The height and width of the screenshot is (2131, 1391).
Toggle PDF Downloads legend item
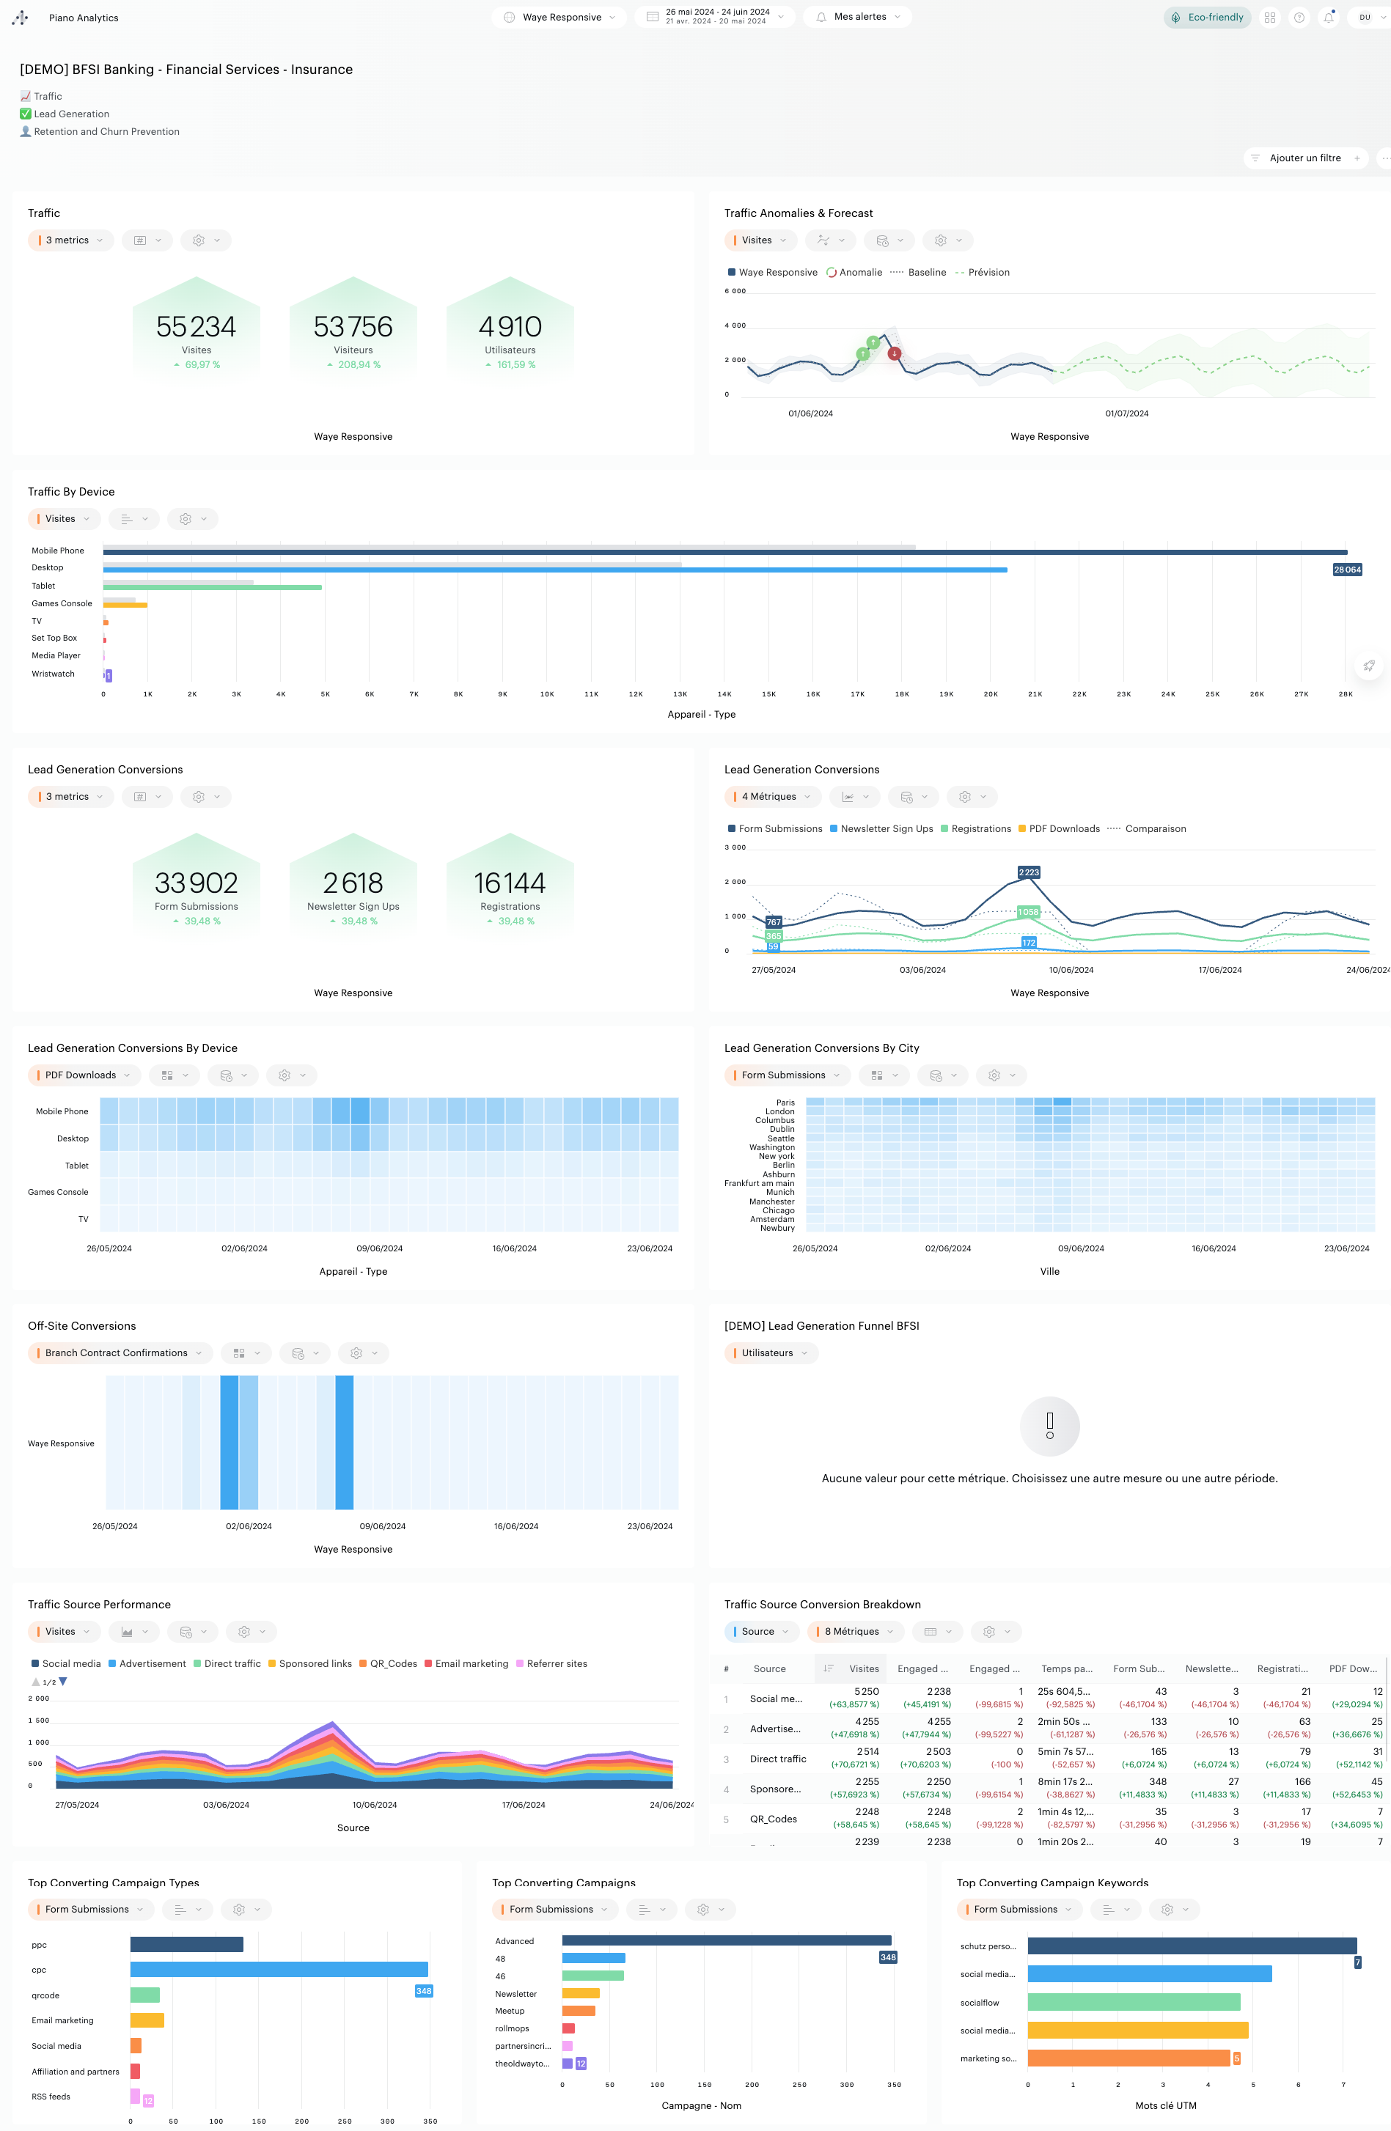1059,829
